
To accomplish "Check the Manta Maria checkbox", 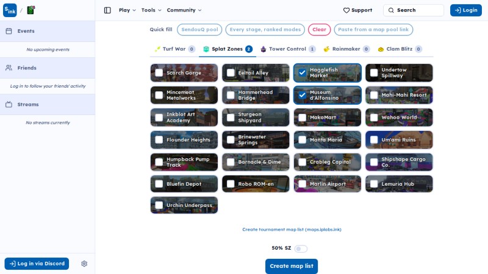I will pos(302,140).
